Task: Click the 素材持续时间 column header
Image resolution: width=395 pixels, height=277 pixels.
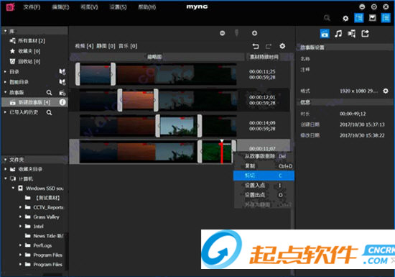Action: click(264, 57)
